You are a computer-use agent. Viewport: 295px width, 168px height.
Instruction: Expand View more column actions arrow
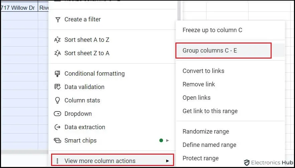tap(168, 161)
